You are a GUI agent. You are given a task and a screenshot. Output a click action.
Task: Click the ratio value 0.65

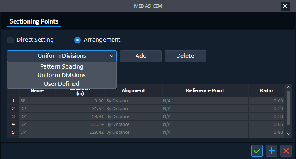(x=267, y=124)
